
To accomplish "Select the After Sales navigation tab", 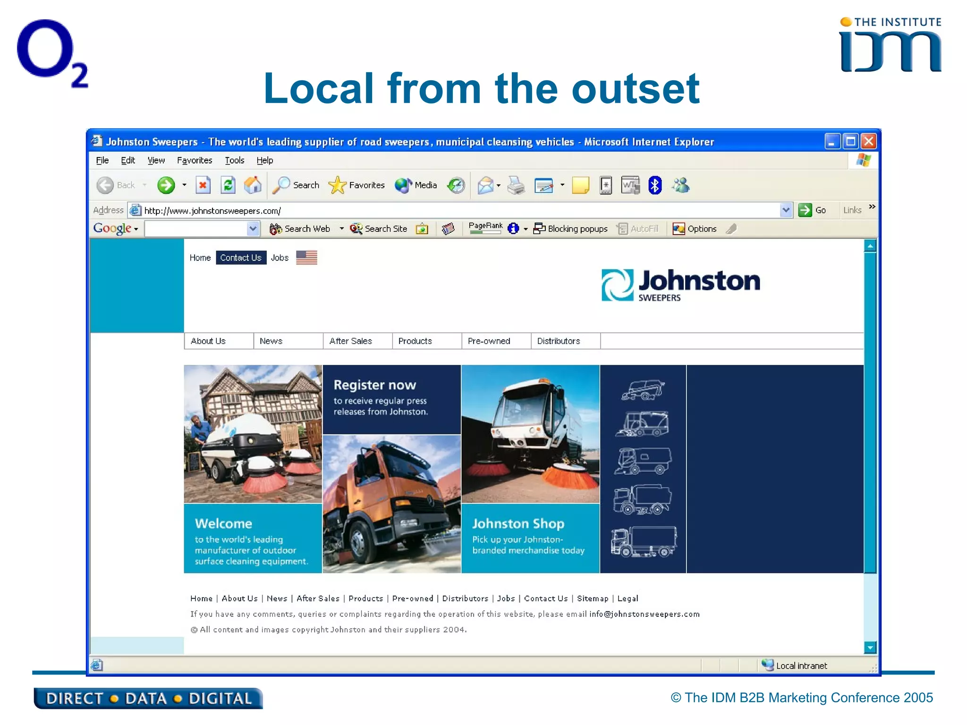I will 357,341.
